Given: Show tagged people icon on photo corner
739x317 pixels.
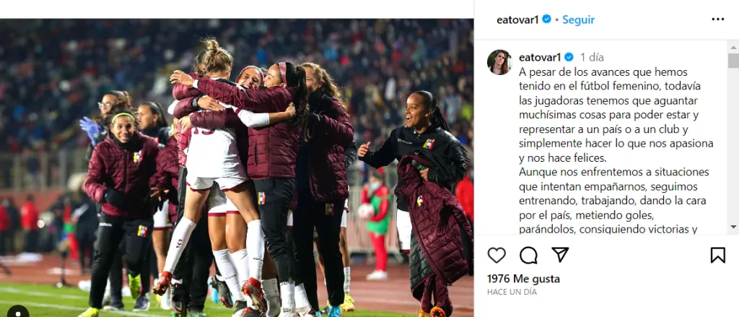Looking at the screenshot, I should 18,312.
